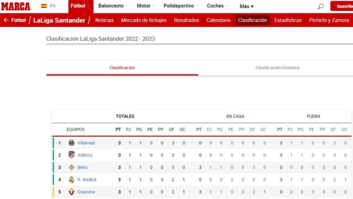Screen dimensions: 353x199
Task: Click the Suscríbete button
Action: pos(342,6)
